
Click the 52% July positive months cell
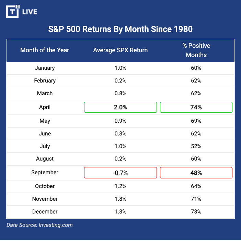(x=196, y=146)
